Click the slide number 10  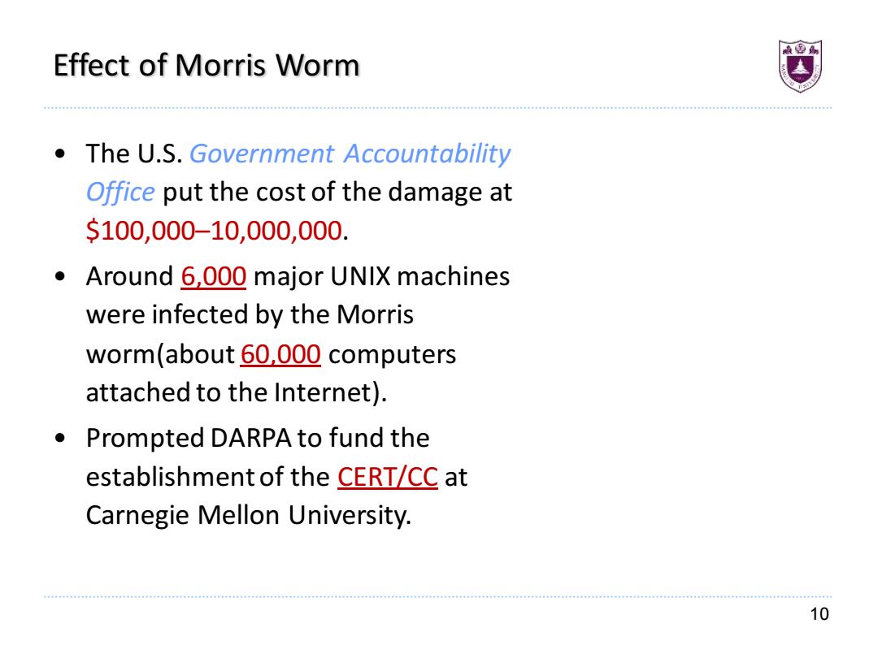[819, 614]
